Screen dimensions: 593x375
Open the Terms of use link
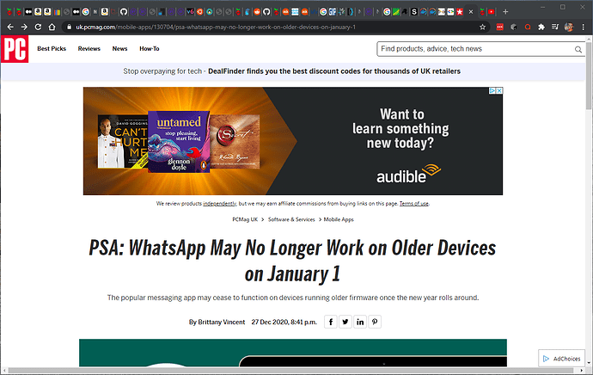413,204
